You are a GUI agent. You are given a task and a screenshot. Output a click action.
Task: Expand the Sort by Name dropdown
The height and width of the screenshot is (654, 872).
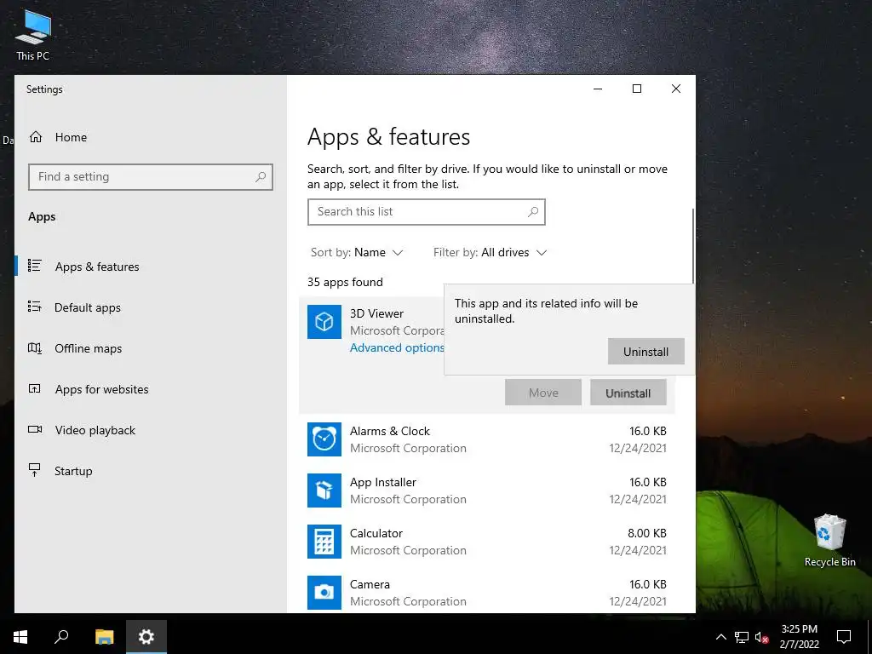(x=357, y=252)
